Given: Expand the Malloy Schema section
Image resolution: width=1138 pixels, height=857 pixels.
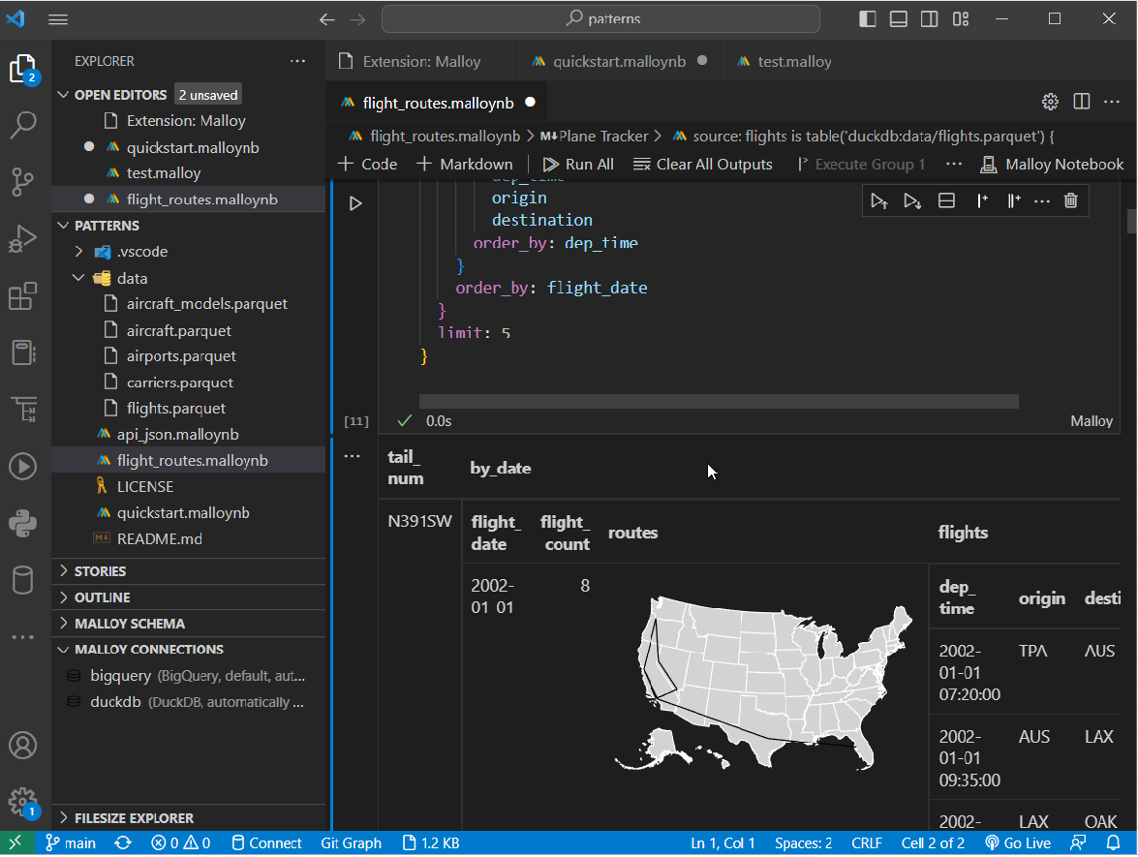Looking at the screenshot, I should (x=130, y=624).
